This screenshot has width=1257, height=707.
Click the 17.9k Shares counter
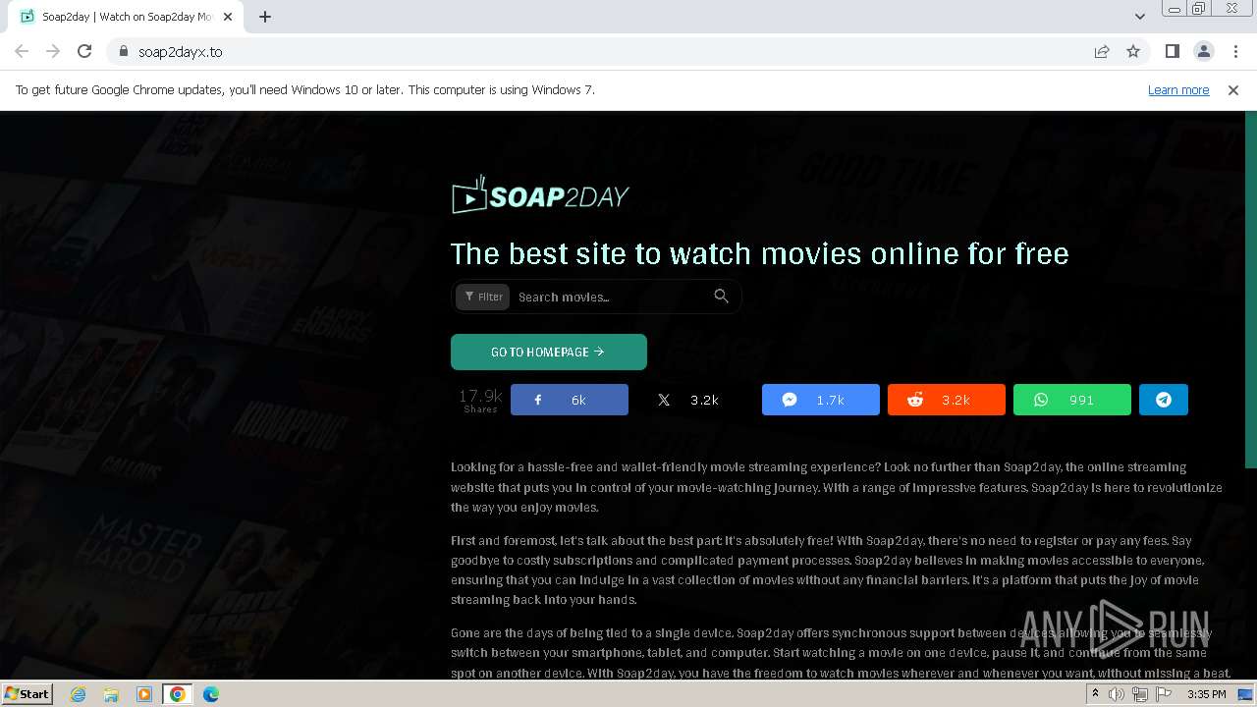[480, 400]
